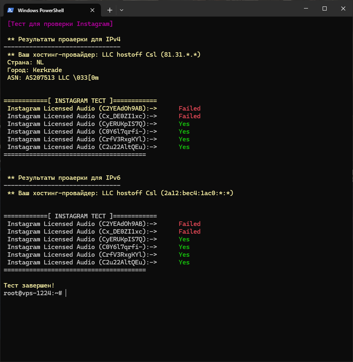The width and height of the screenshot is (353, 362).
Task: Close the terminal window
Action: tap(343, 9)
